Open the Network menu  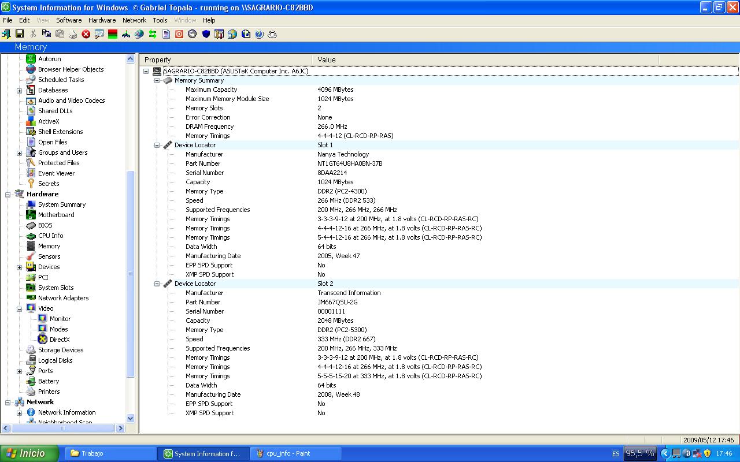click(134, 20)
